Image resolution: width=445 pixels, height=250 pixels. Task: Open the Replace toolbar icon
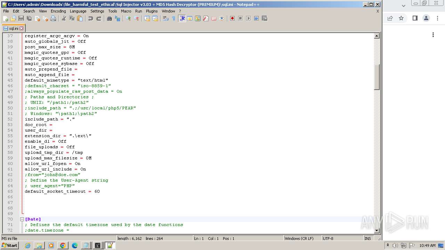click(118, 18)
